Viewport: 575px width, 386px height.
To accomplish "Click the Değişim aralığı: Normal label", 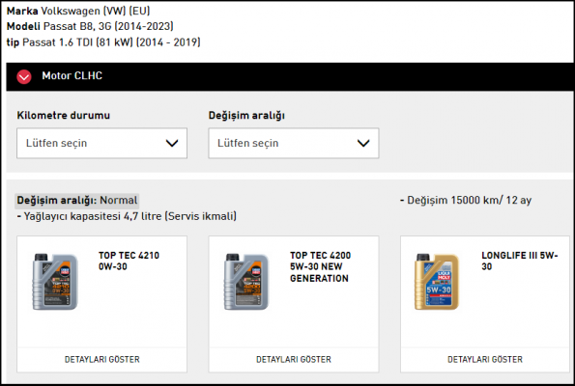I will (77, 201).
